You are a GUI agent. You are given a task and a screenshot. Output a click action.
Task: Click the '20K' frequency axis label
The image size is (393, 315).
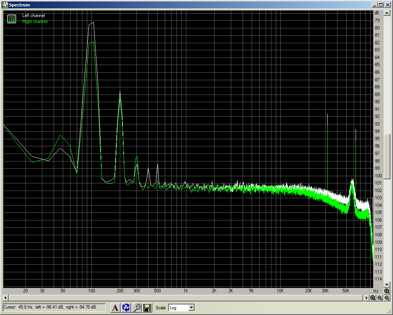point(308,291)
